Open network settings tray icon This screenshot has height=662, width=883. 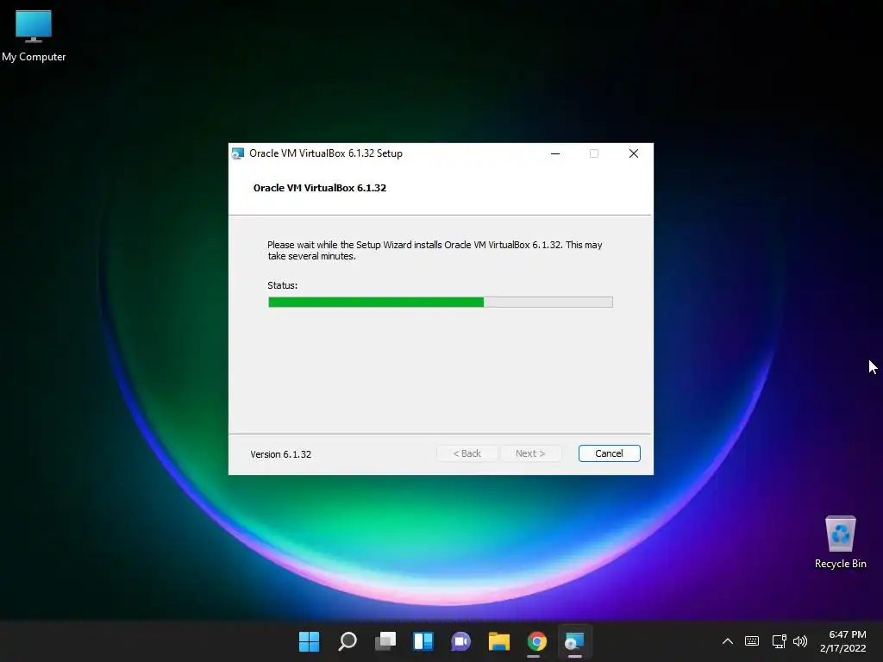[x=779, y=641]
